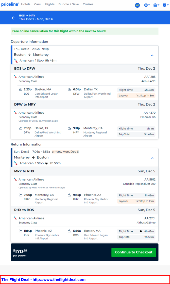Image resolution: width=170 pixels, height=284 pixels.
Task: Open the user account profile icon
Action: tap(146, 5)
